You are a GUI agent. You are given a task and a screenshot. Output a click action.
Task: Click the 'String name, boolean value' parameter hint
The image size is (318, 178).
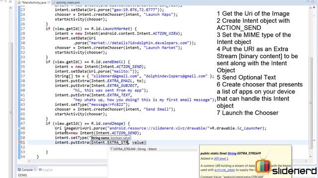[x=111, y=138]
